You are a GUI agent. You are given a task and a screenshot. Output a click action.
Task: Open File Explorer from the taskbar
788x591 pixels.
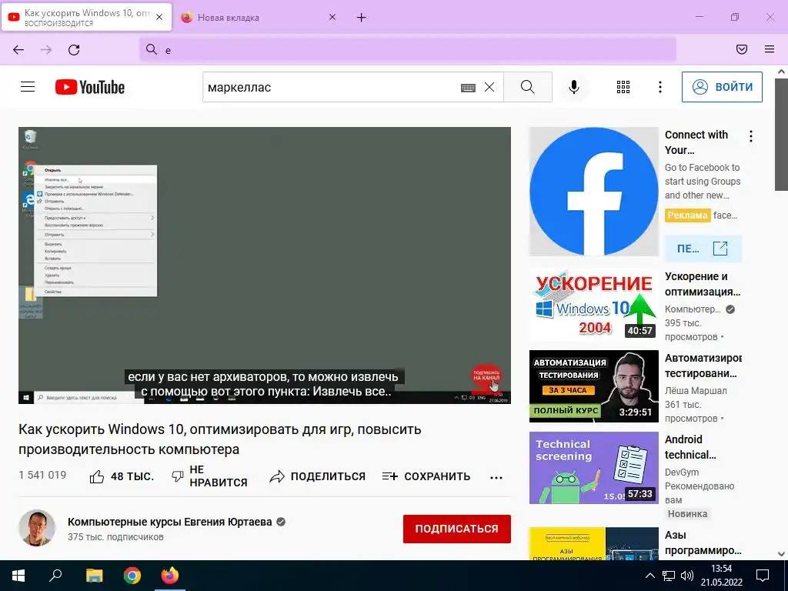[94, 576]
